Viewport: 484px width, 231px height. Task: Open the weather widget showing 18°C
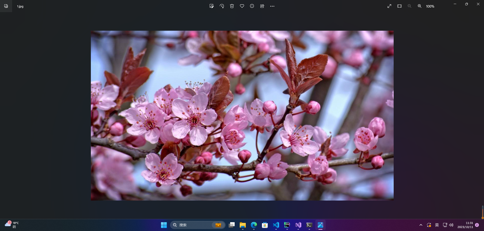(12, 225)
